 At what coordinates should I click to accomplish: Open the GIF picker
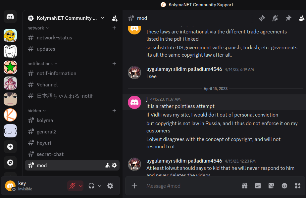258,186
